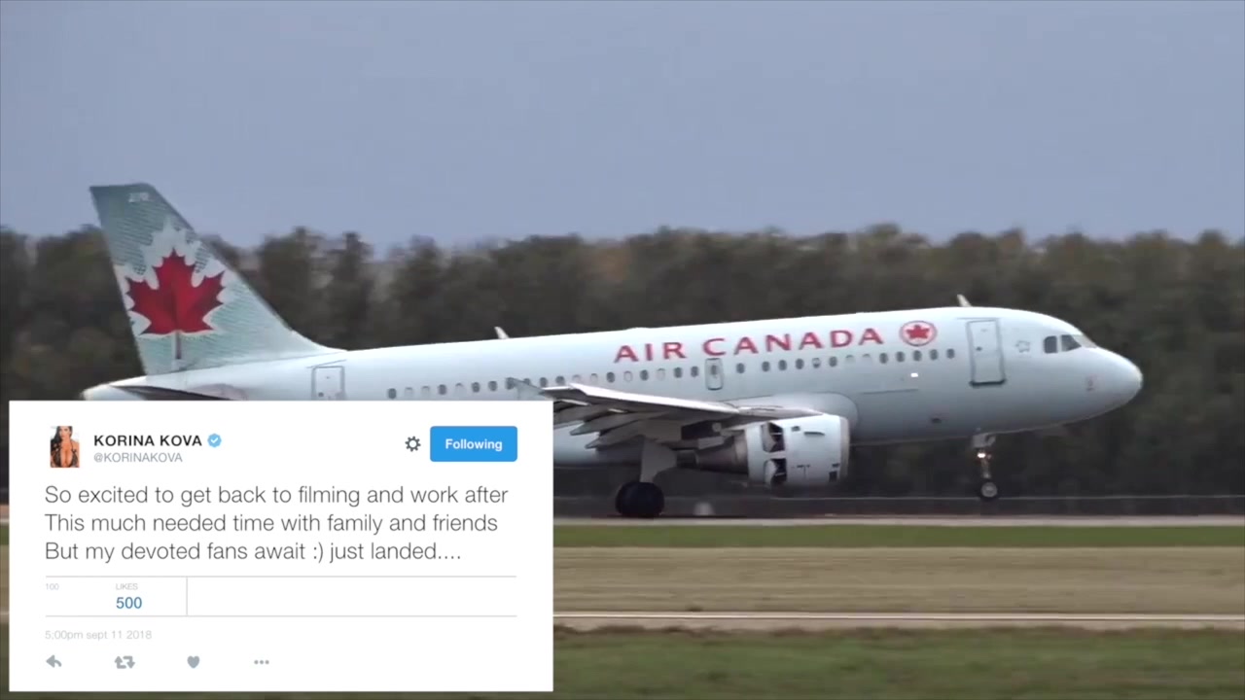The image size is (1245, 700).
Task: Click the 100 retweet count
Action: point(52,587)
